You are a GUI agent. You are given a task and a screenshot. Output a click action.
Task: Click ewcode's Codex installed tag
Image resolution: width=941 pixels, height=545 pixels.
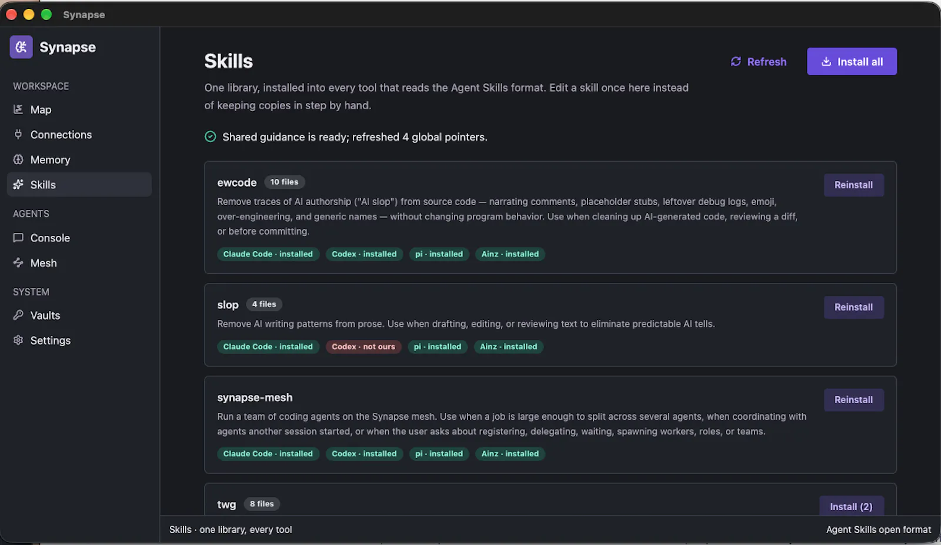click(364, 254)
